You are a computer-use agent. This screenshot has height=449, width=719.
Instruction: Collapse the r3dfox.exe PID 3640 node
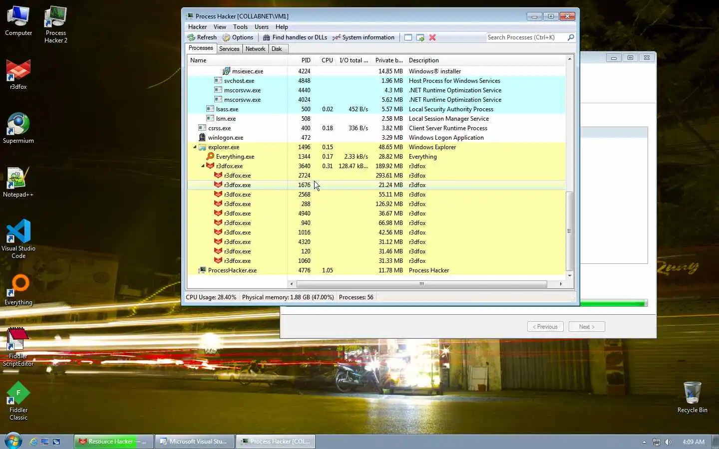coord(203,166)
